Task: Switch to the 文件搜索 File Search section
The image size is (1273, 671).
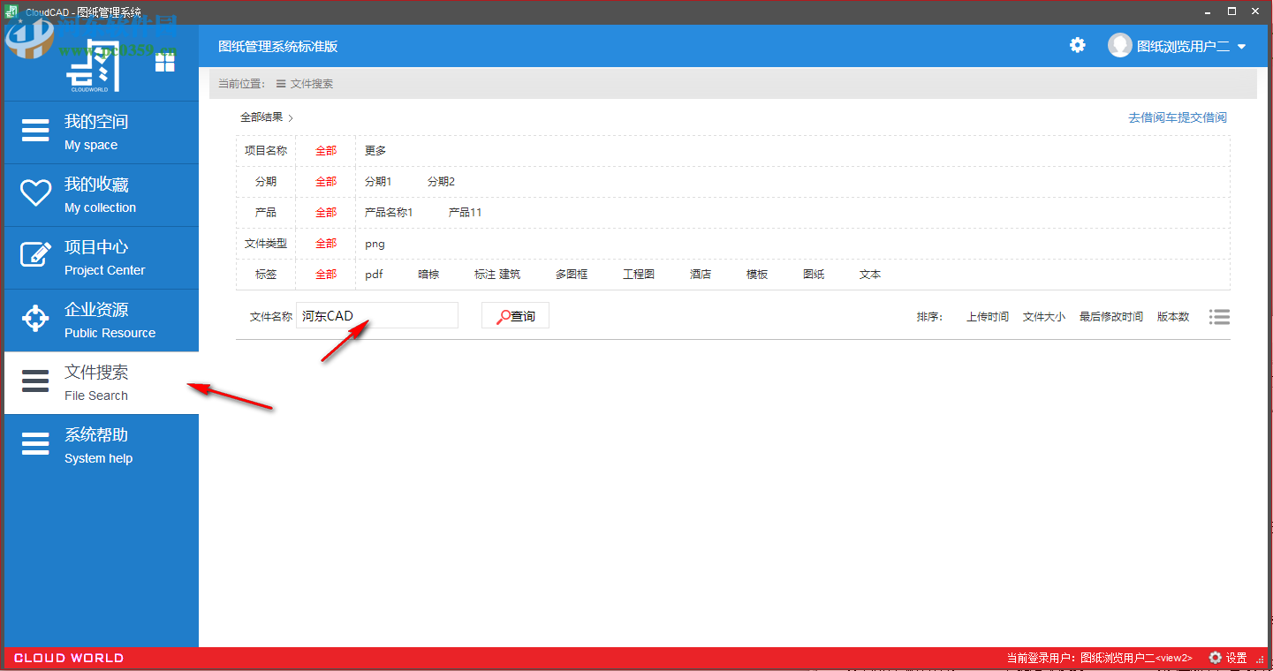Action: pos(35,381)
